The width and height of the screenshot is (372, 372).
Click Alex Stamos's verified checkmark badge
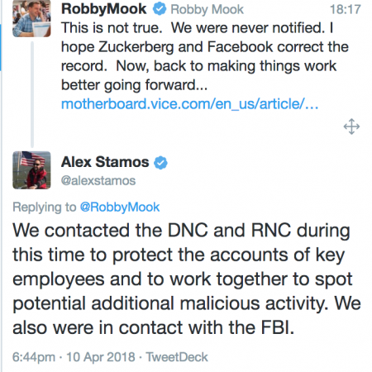[160, 162]
